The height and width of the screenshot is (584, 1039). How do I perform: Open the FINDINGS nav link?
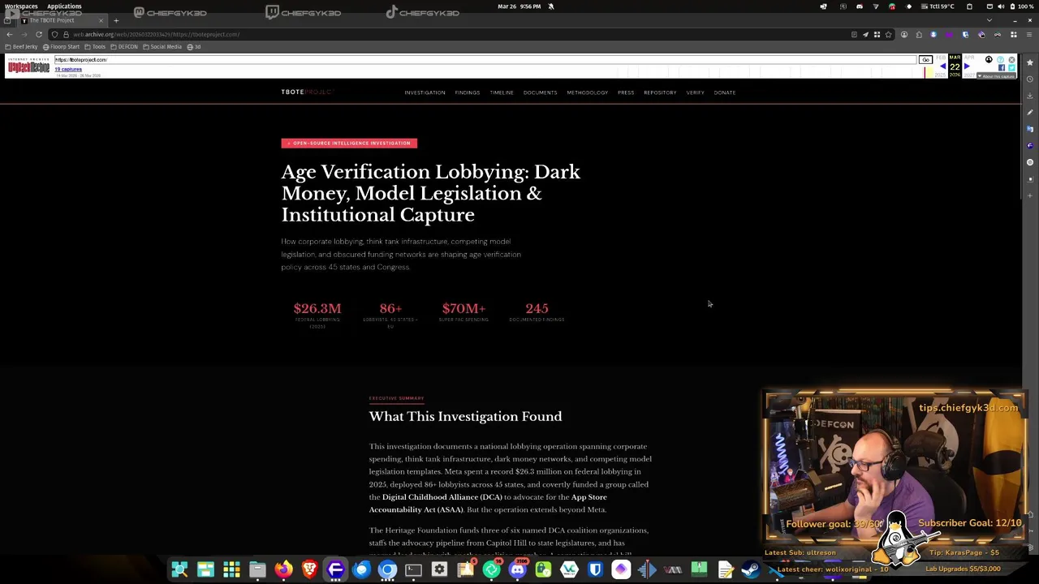coord(467,92)
